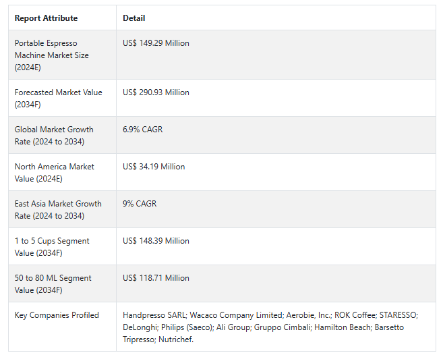Click the US$ 148.39 Million value

pyautogui.click(x=156, y=241)
